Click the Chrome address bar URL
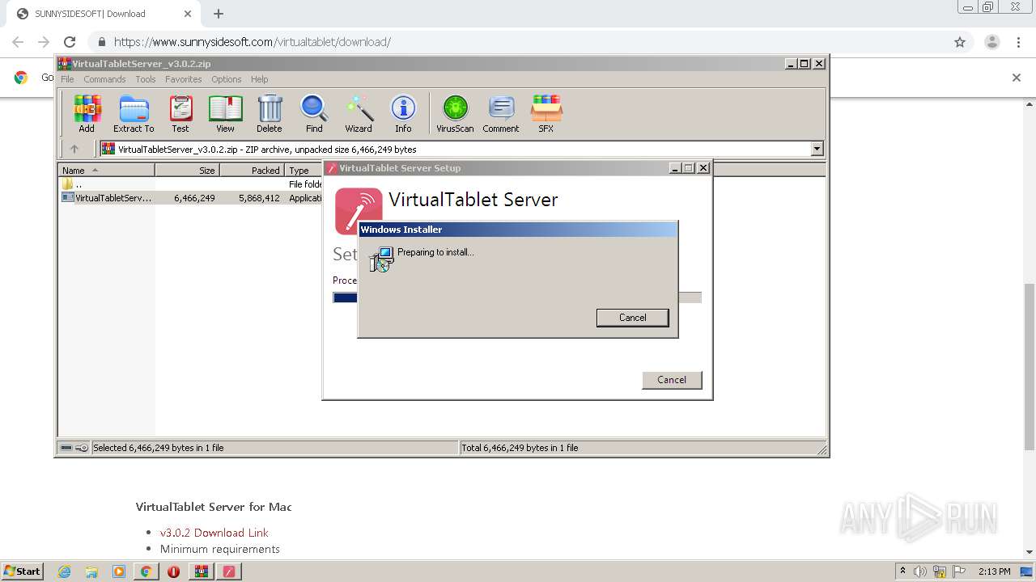This screenshot has width=1036, height=582. [253, 42]
